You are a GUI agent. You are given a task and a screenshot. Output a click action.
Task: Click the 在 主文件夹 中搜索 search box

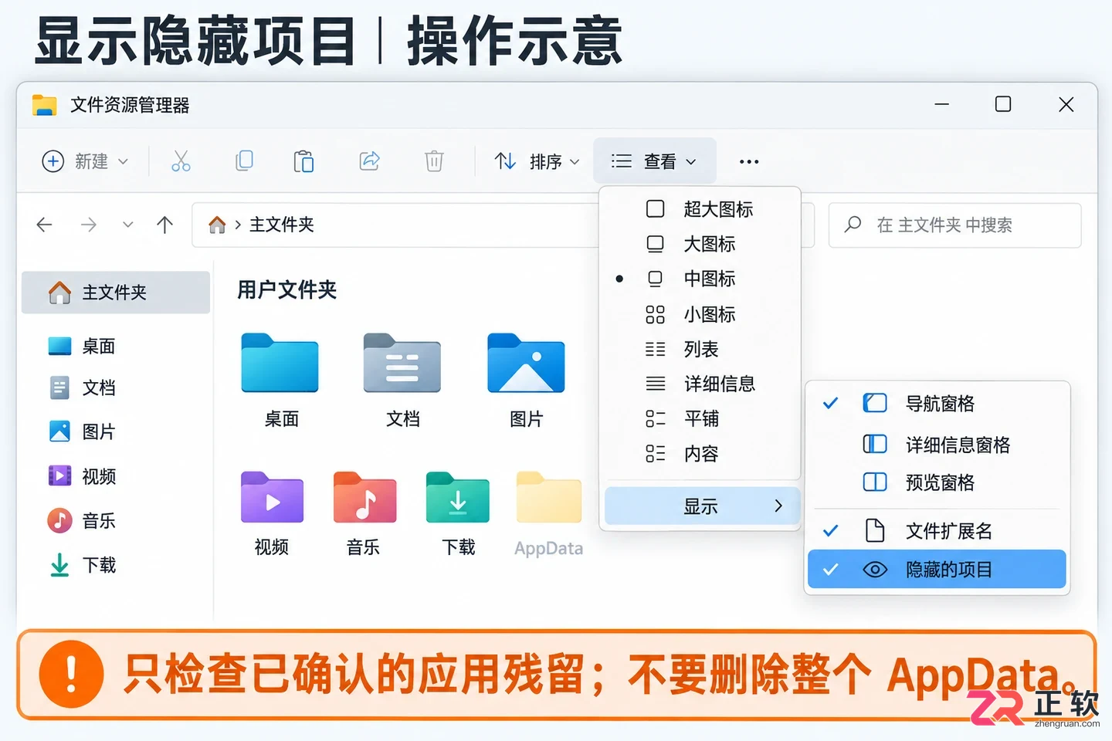[954, 225]
